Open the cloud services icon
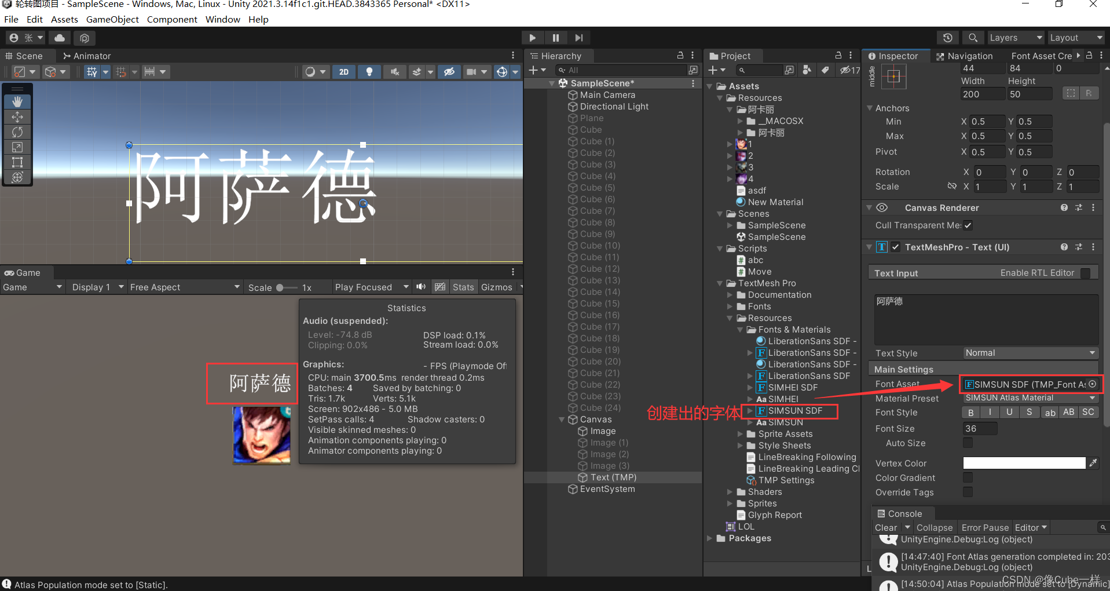1110x591 pixels. click(60, 38)
